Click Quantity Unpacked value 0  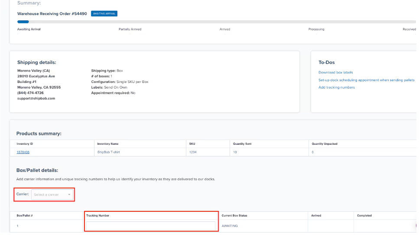313,152
